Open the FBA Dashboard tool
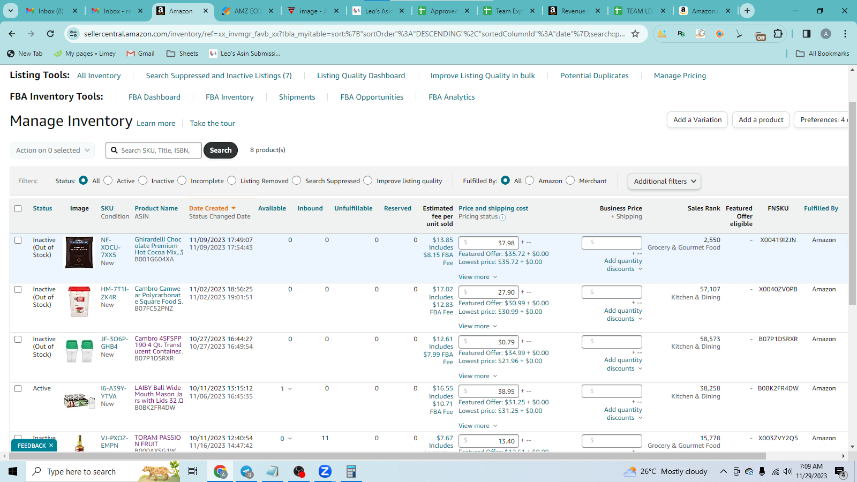The height and width of the screenshot is (482, 857). pos(154,97)
